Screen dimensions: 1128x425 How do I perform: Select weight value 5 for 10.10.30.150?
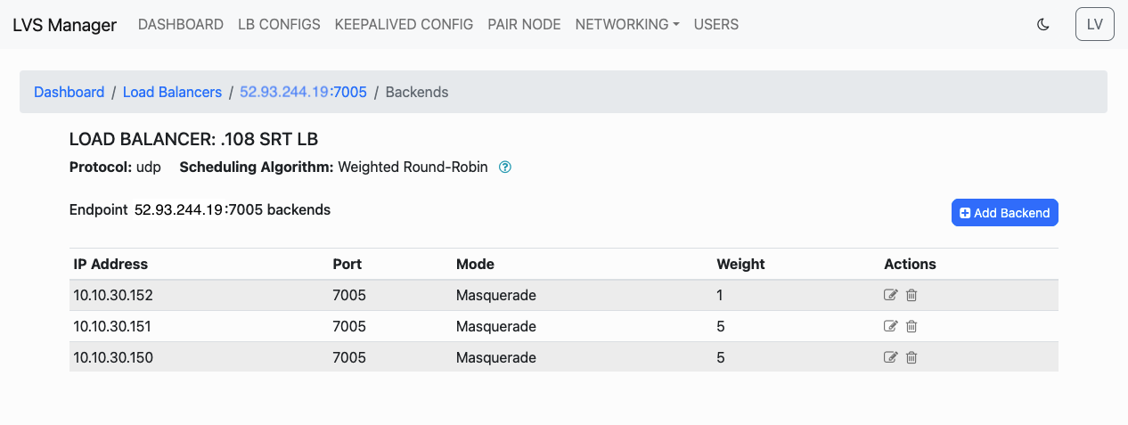coord(721,357)
